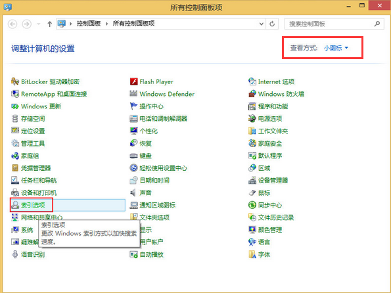Open the Internet 选项 icon

pyautogui.click(x=252, y=81)
